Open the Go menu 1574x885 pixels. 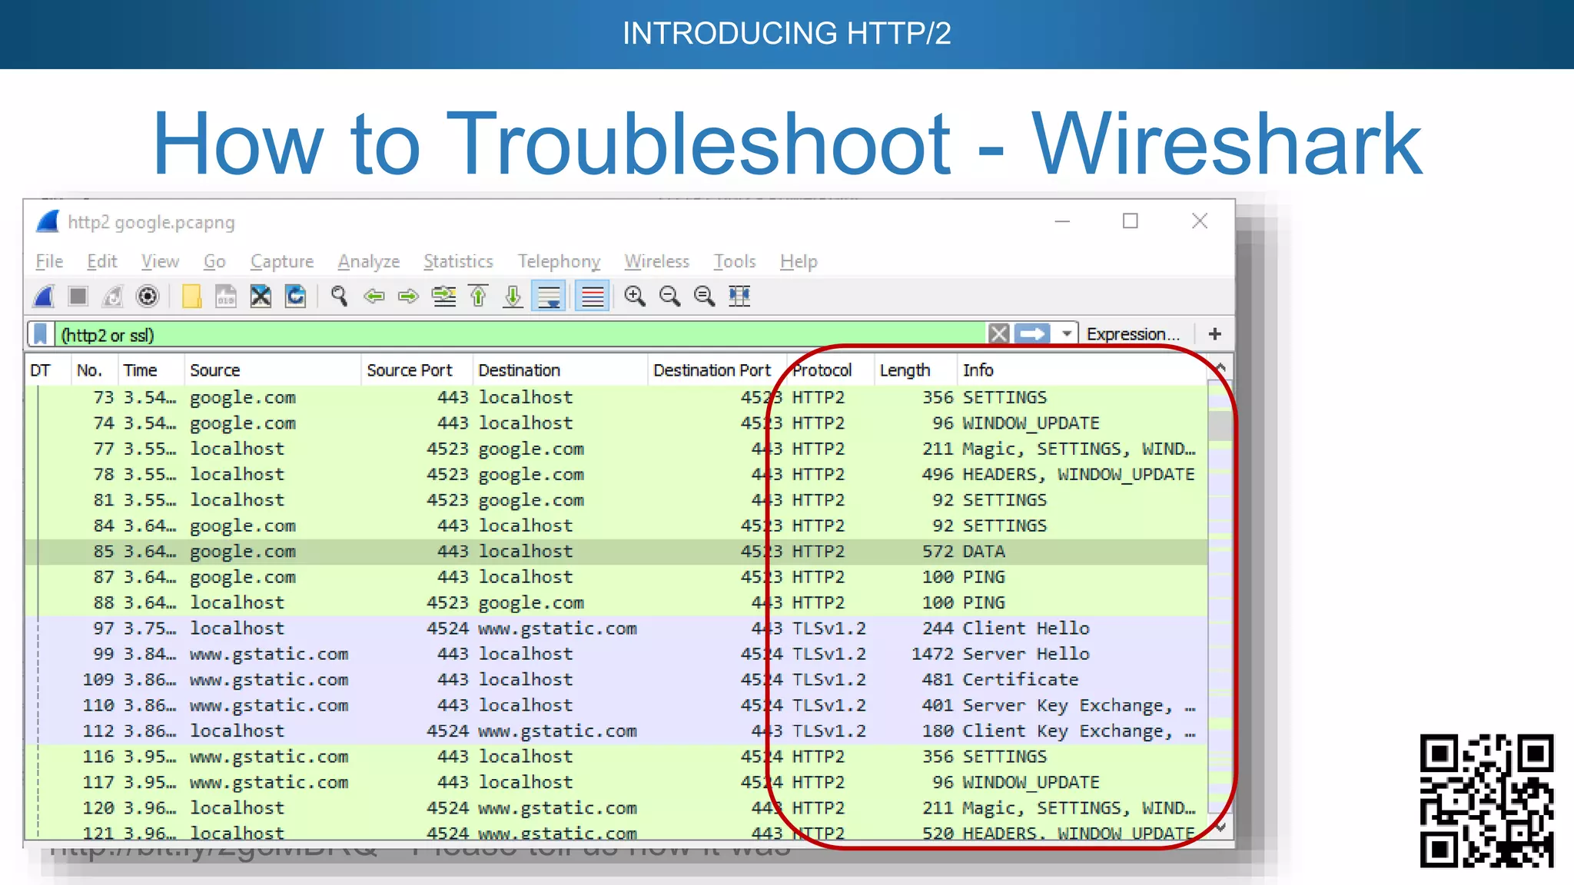coord(214,261)
